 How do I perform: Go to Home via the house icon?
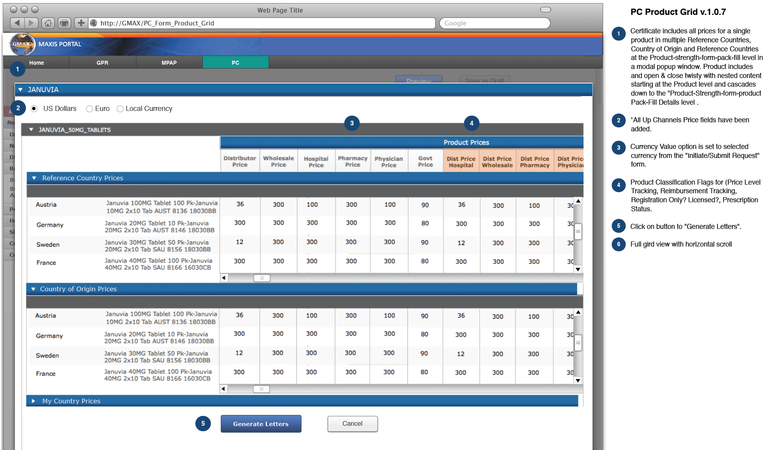click(48, 23)
